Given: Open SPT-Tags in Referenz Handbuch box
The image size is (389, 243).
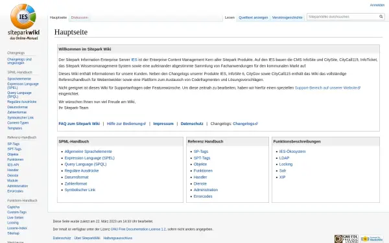Looking at the screenshot, I should [x=202, y=158].
